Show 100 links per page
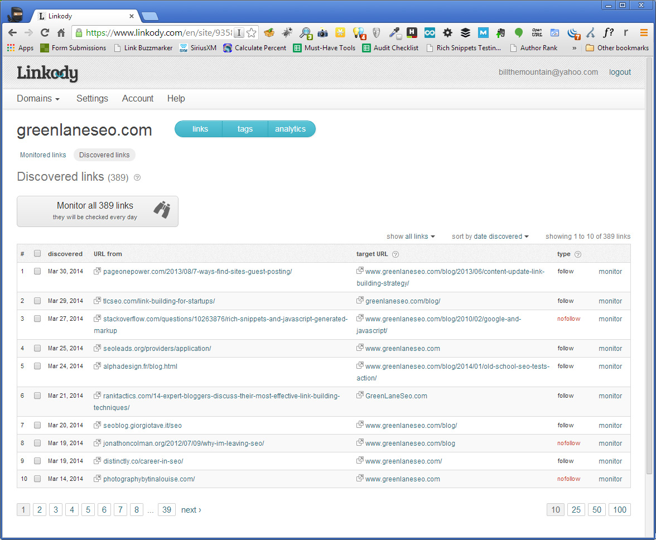This screenshot has width=656, height=540. pyautogui.click(x=620, y=510)
